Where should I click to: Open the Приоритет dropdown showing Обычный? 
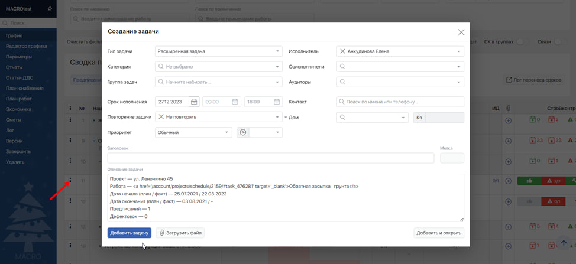193,133
